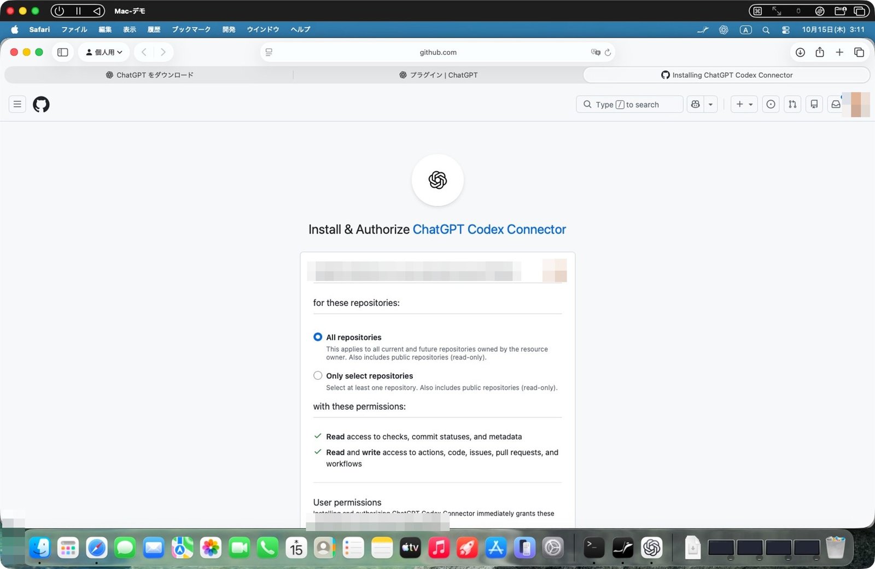
Task: Open the Issues icon in GitHub header
Action: pyautogui.click(x=771, y=104)
